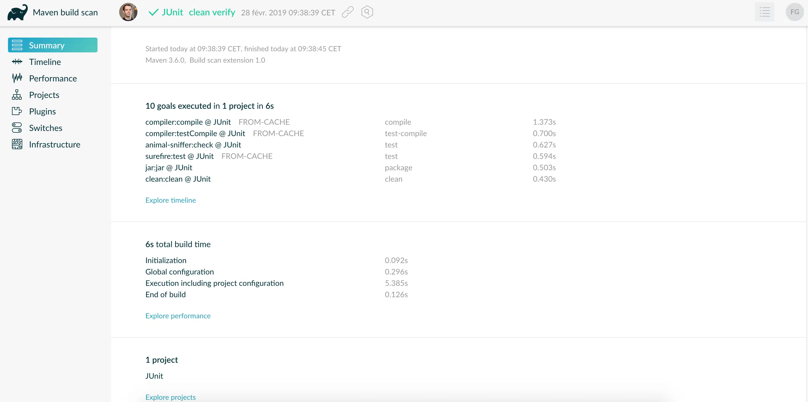This screenshot has height=402, width=808.
Task: Select the jar:jar @ JUnit goal
Action: click(169, 168)
